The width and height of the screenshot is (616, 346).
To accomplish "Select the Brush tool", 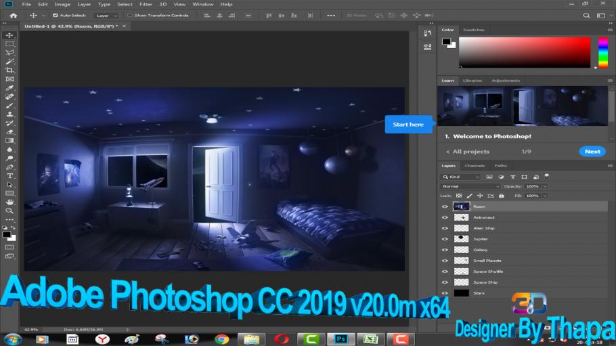I will 9,106.
